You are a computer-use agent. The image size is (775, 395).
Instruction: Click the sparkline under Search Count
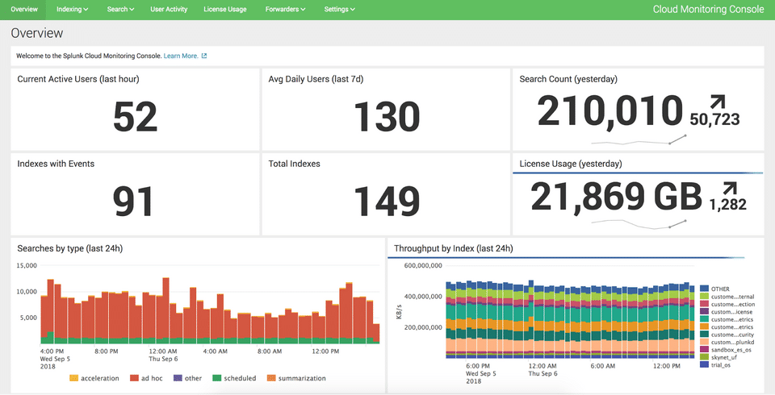(x=638, y=140)
